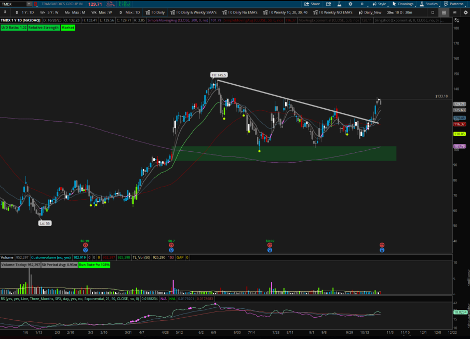
Task: Click the Slingshot (Exponential, 8...) study label
Action: (x=407, y=20)
